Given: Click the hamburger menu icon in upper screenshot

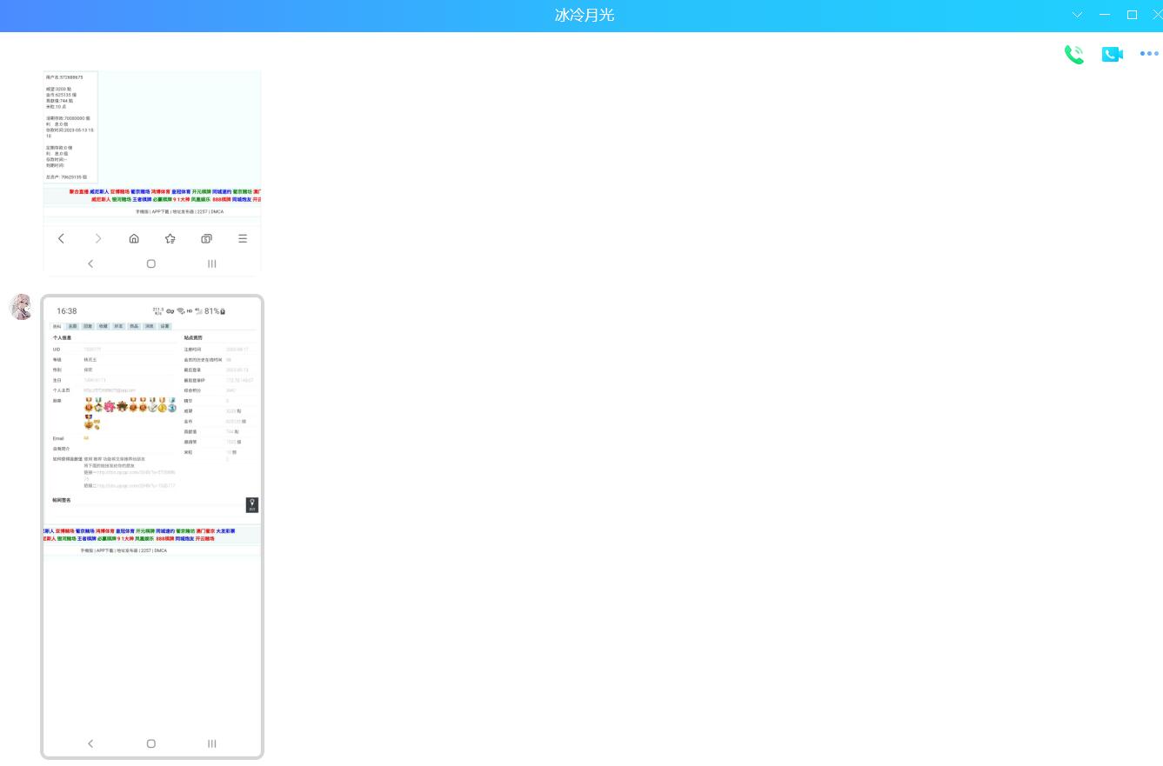Looking at the screenshot, I should coord(243,238).
